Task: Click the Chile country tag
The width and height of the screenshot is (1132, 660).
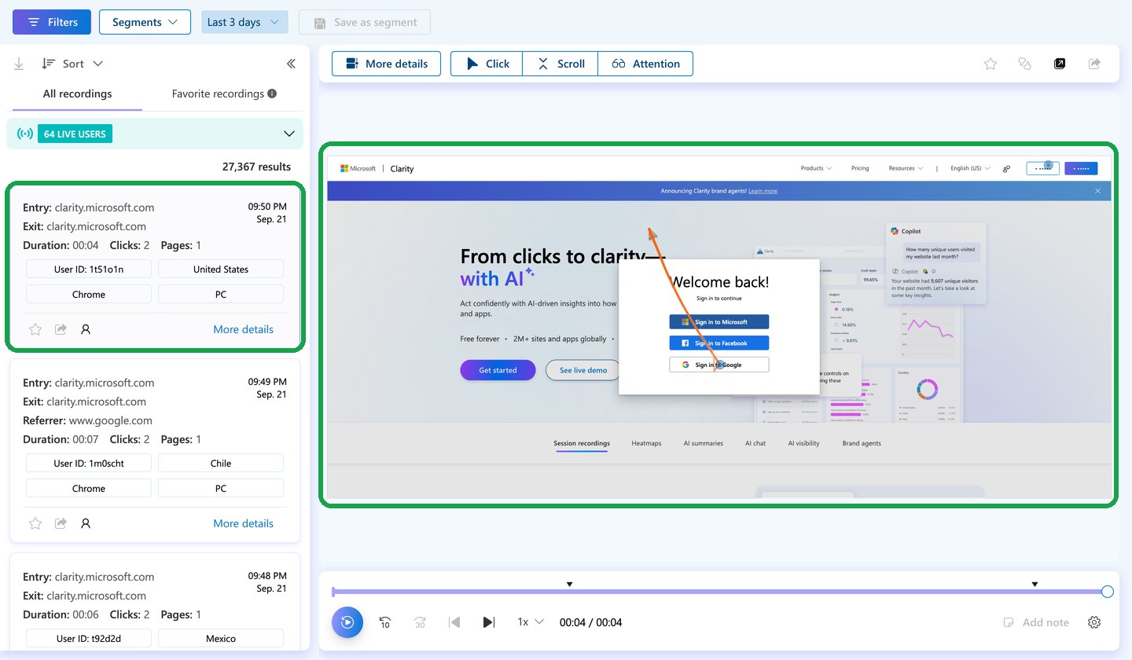Action: pos(221,464)
